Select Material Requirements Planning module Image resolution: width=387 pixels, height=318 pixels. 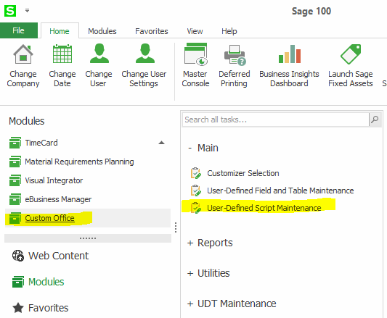79,162
